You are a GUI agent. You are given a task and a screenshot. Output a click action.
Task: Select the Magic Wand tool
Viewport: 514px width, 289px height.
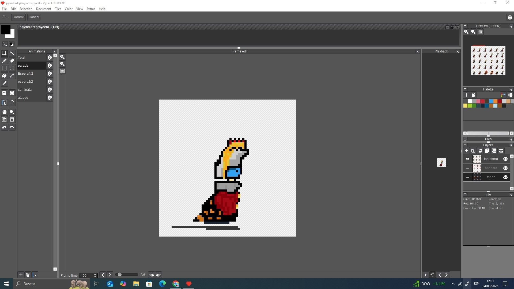click(12, 53)
